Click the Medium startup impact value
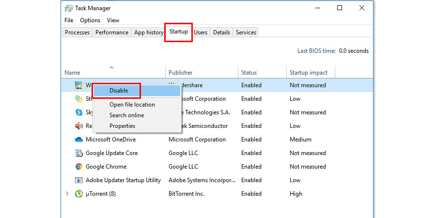Viewport: 436px width, 218px height. [x=300, y=140]
